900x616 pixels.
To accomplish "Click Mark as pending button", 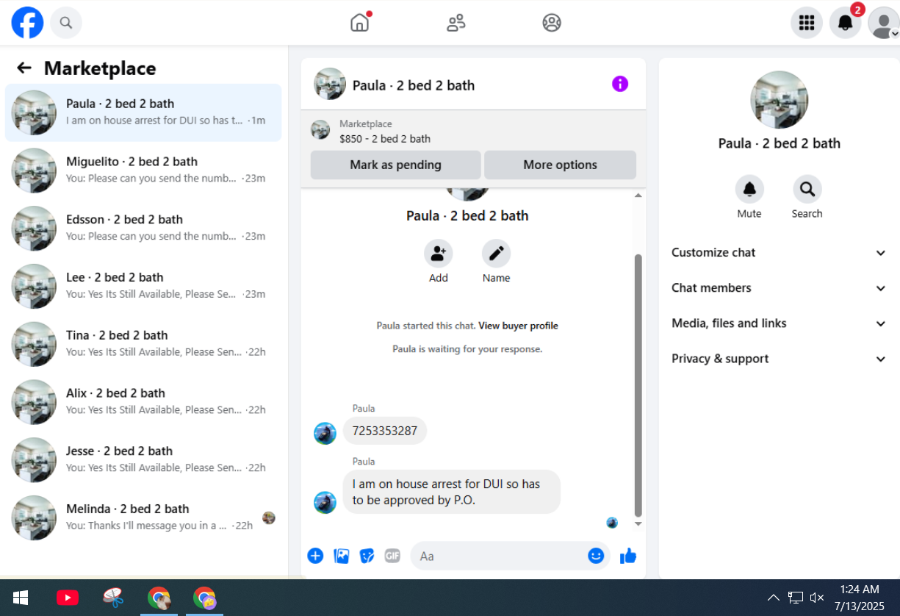I will point(395,165).
